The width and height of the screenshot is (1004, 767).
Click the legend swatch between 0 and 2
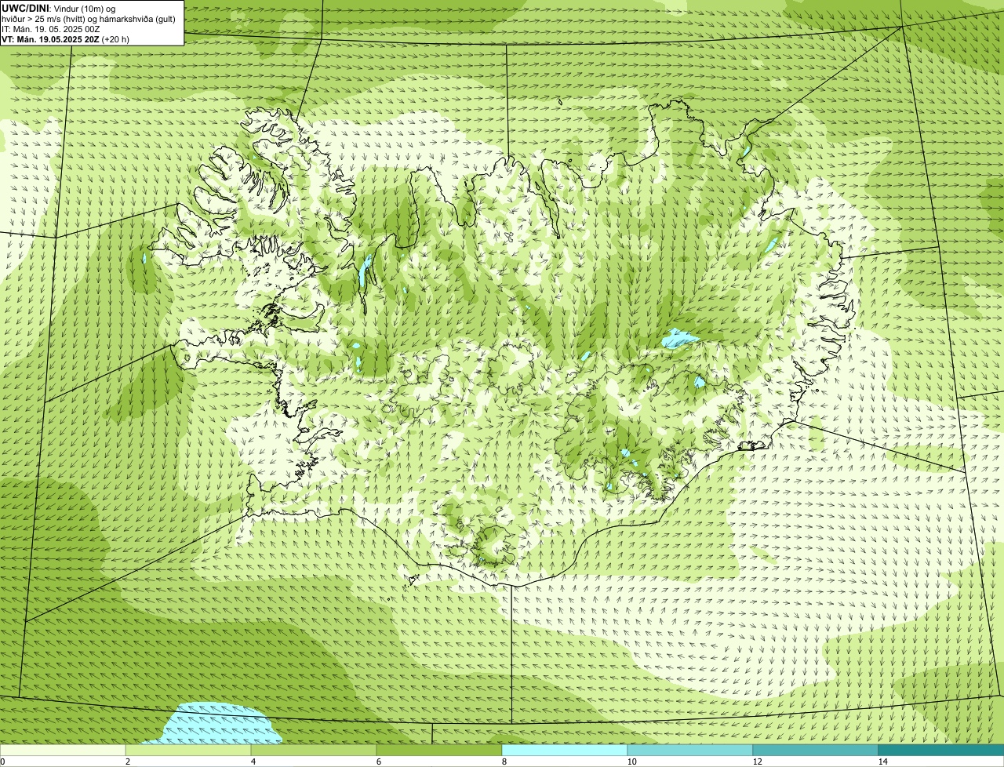[x=63, y=751]
